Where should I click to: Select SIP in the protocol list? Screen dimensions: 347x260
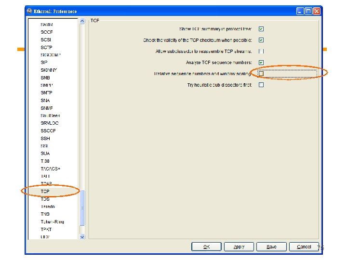(x=44, y=62)
